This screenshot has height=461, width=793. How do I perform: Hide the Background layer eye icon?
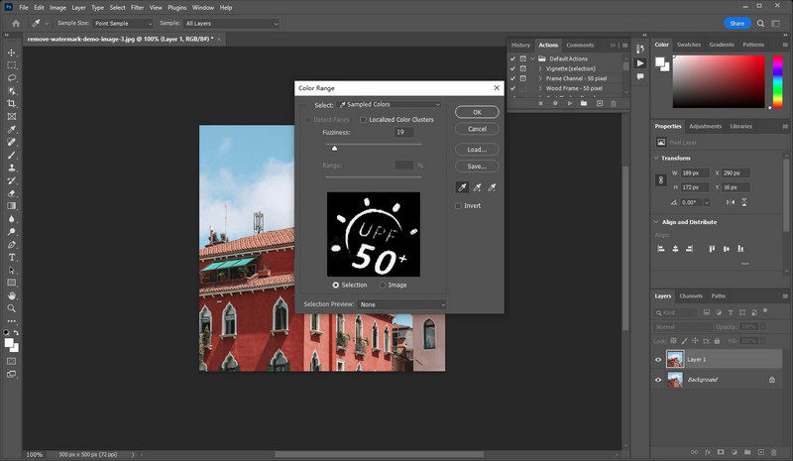click(658, 380)
